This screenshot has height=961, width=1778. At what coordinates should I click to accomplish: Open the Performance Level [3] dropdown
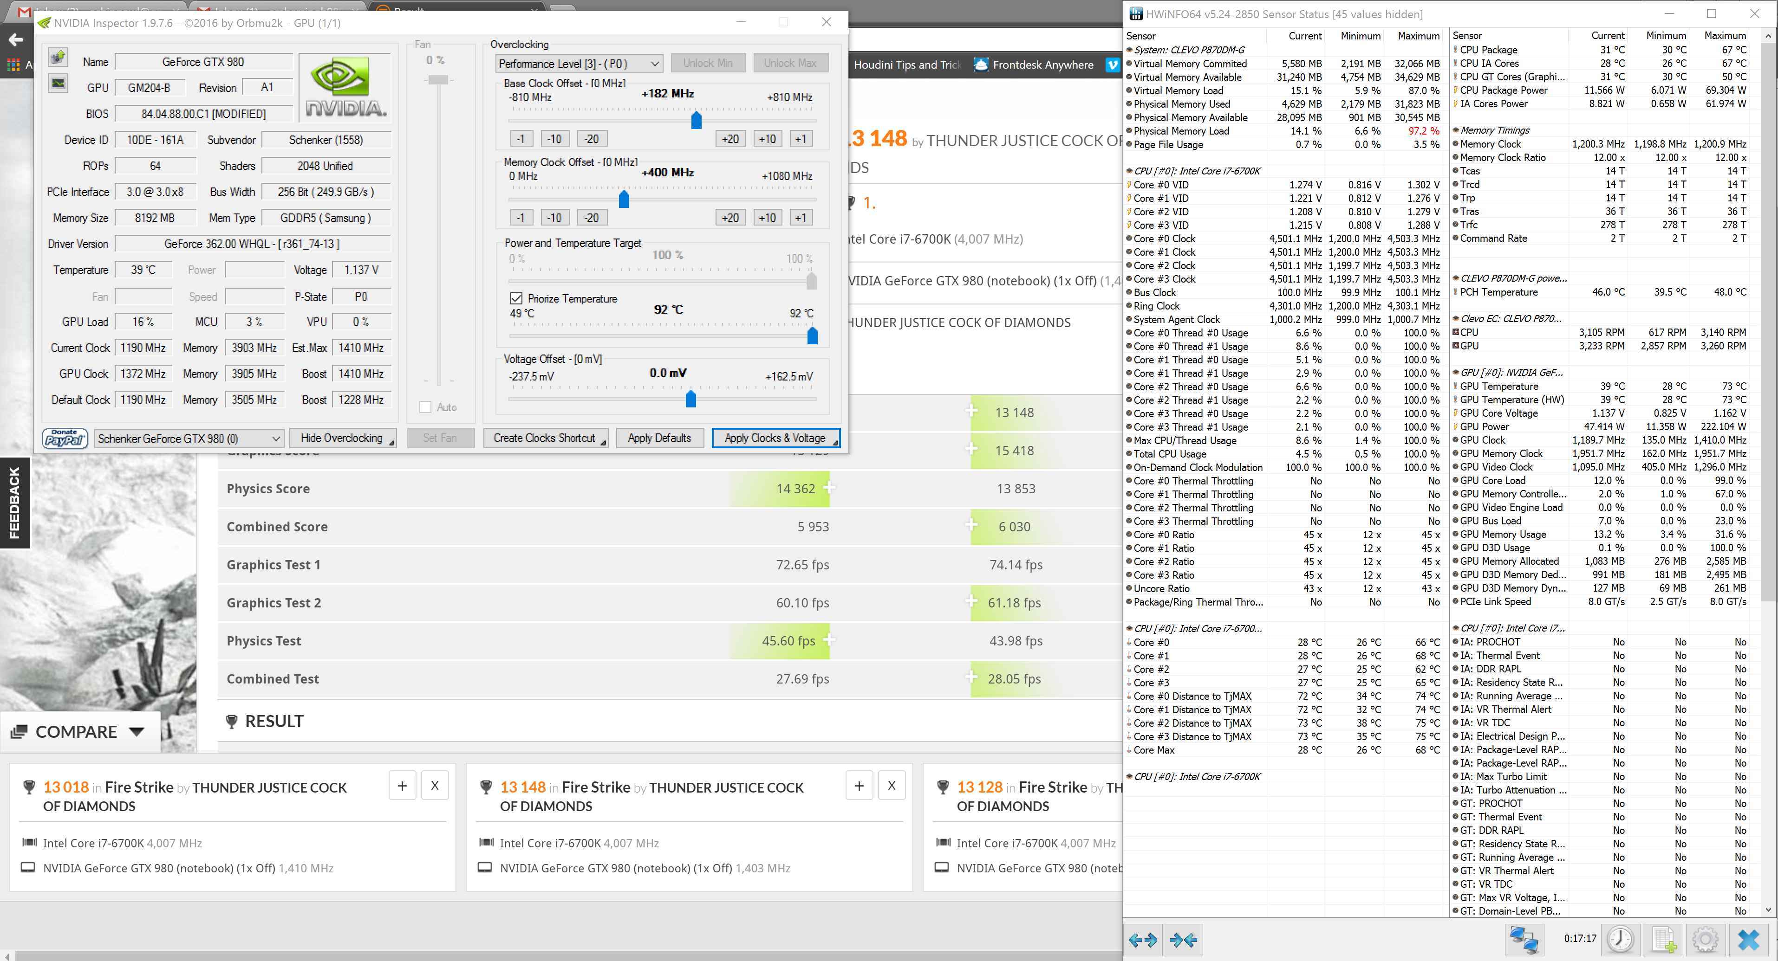click(579, 64)
